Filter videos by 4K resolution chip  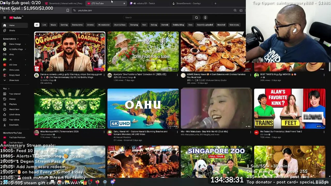[x=104, y=25]
